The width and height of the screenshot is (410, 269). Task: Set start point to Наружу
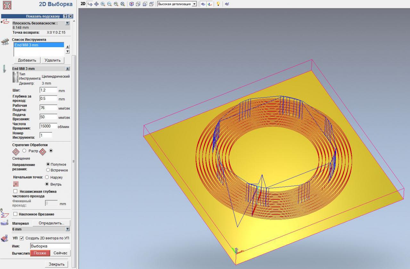(47, 177)
